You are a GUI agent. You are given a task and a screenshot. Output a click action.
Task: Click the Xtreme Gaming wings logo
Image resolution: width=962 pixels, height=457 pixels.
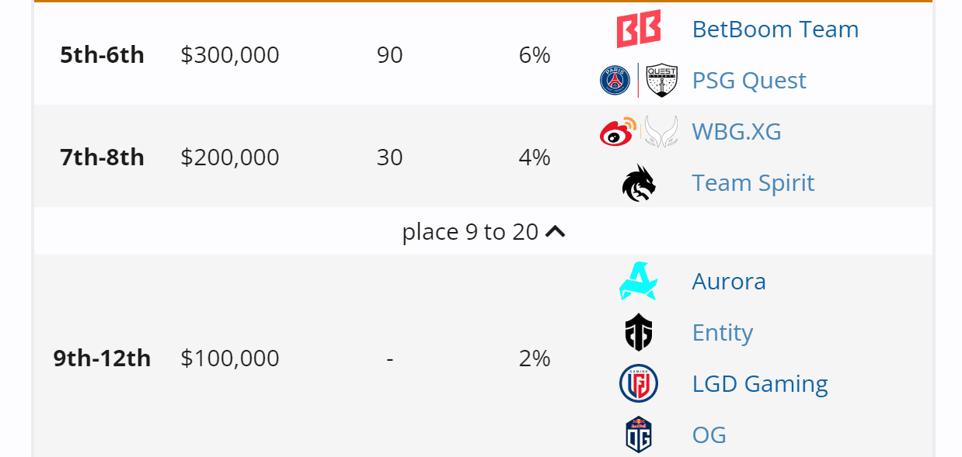(661, 132)
